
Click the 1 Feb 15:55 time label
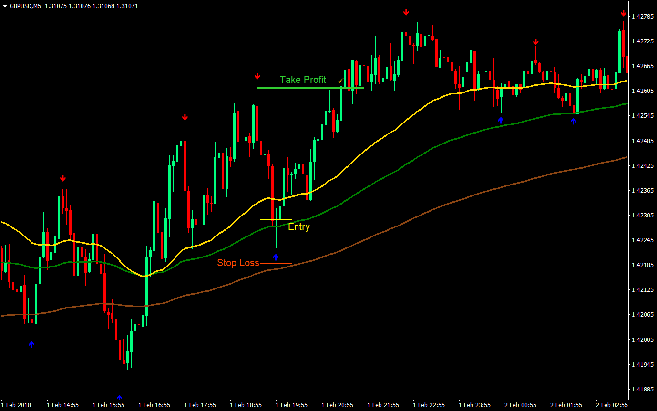click(108, 405)
